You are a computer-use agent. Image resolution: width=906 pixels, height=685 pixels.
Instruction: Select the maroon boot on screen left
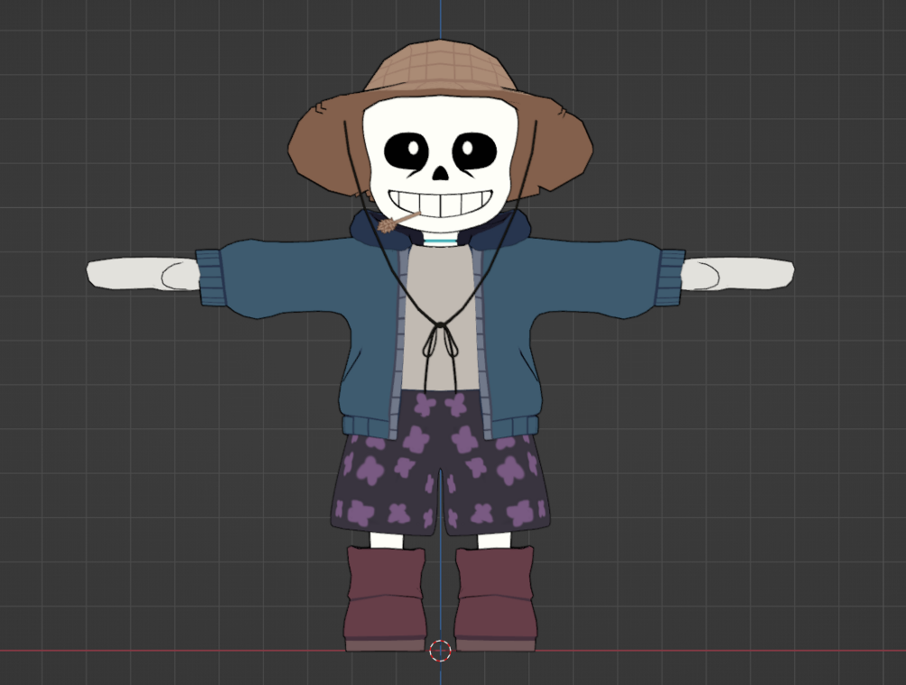tap(386, 599)
